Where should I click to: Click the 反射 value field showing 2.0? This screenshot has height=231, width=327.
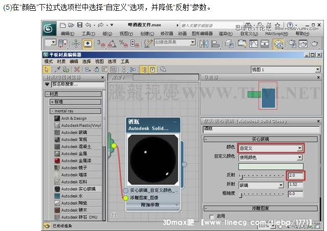pyautogui.click(x=295, y=175)
